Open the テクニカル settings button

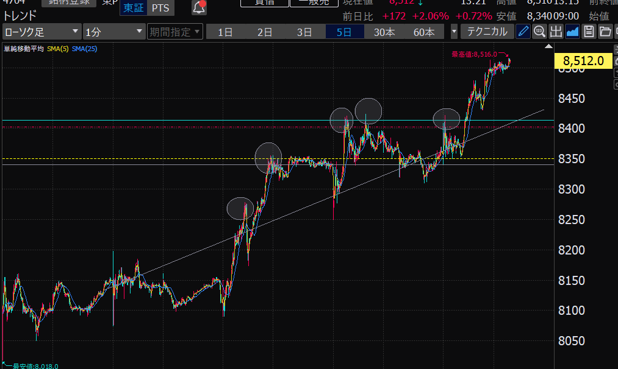pyautogui.click(x=487, y=32)
